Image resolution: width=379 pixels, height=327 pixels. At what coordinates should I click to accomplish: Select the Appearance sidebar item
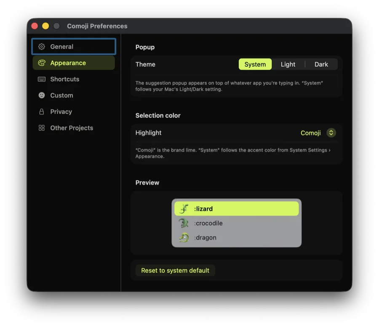click(74, 63)
